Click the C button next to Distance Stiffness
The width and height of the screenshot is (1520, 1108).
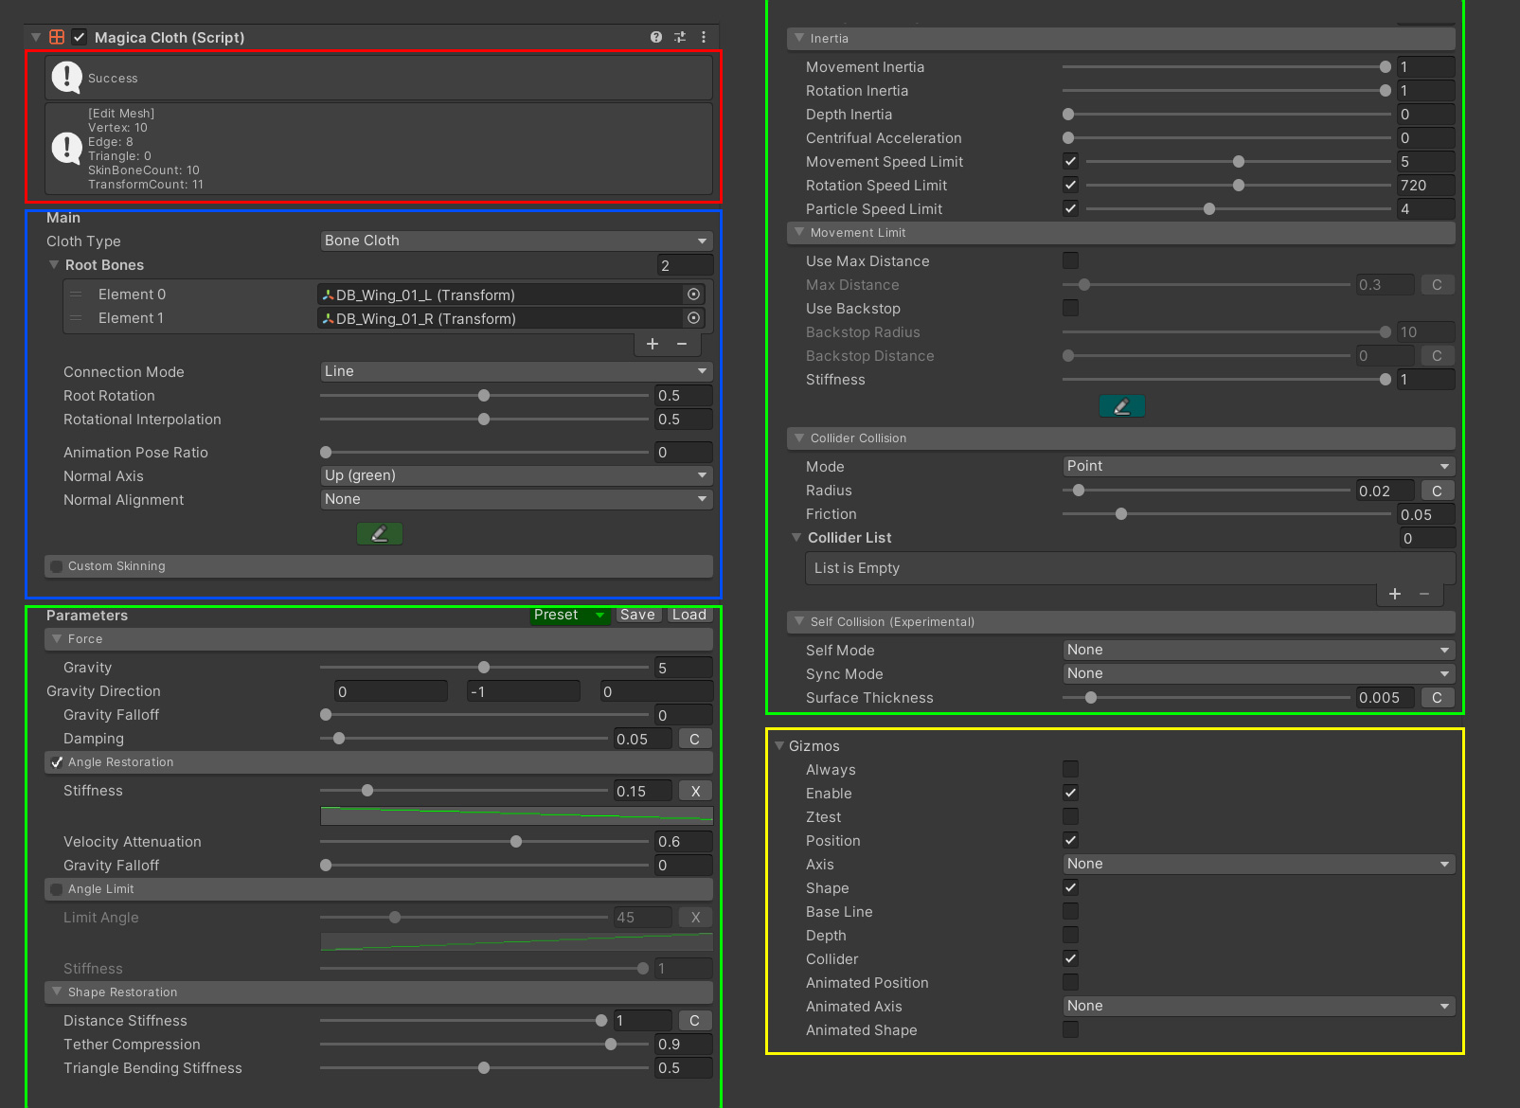(x=695, y=1021)
